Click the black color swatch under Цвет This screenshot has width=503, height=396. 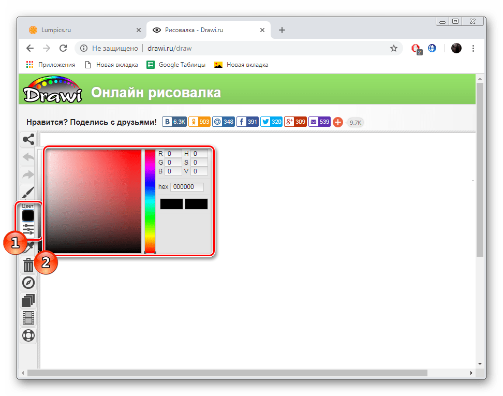pyautogui.click(x=28, y=216)
